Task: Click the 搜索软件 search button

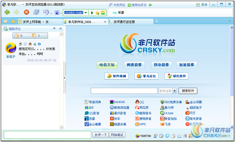Action: tap(188, 91)
